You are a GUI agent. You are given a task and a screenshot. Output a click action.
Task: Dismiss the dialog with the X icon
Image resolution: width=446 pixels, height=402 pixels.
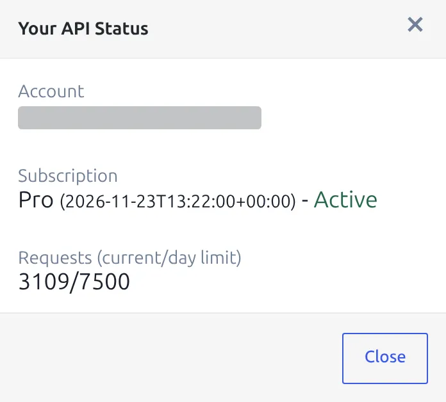(415, 24)
